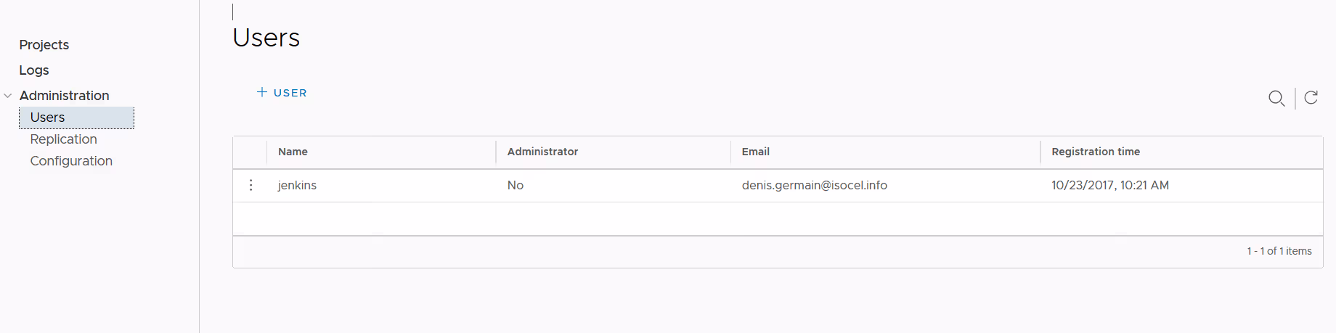The width and height of the screenshot is (1336, 333).
Task: Open the Projects page
Action: click(x=44, y=45)
